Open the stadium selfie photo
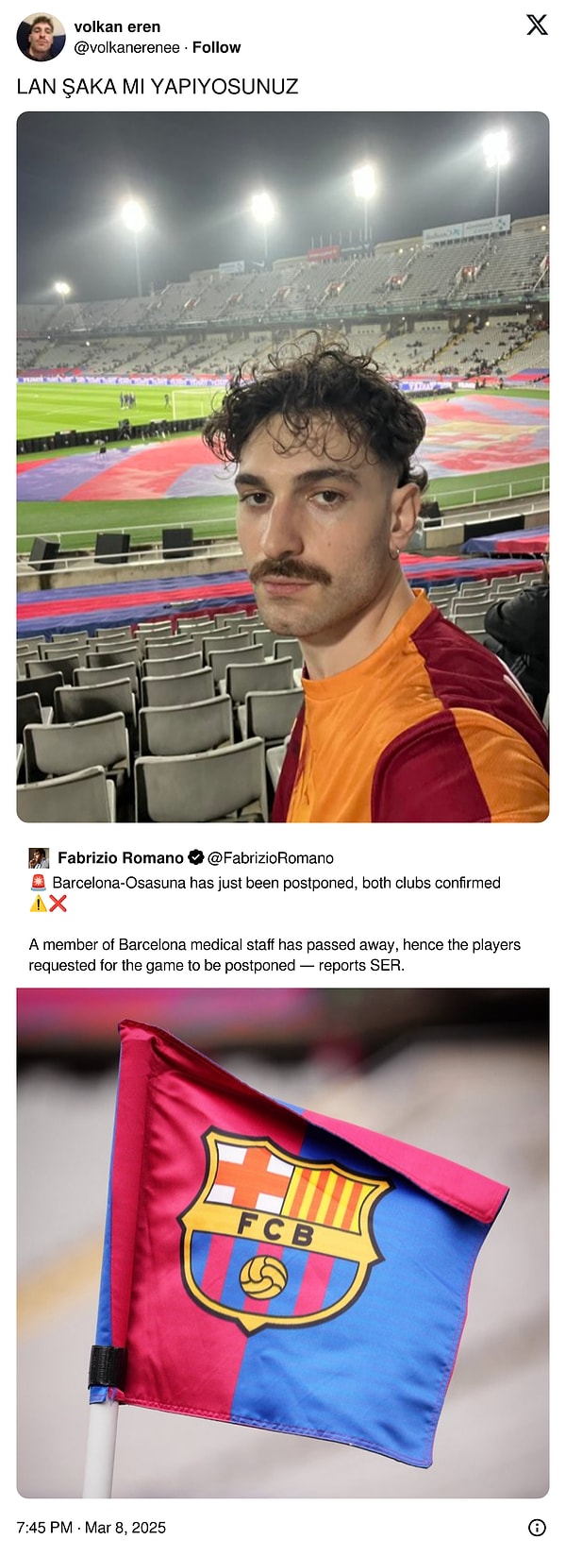The image size is (566, 1556). click(283, 466)
